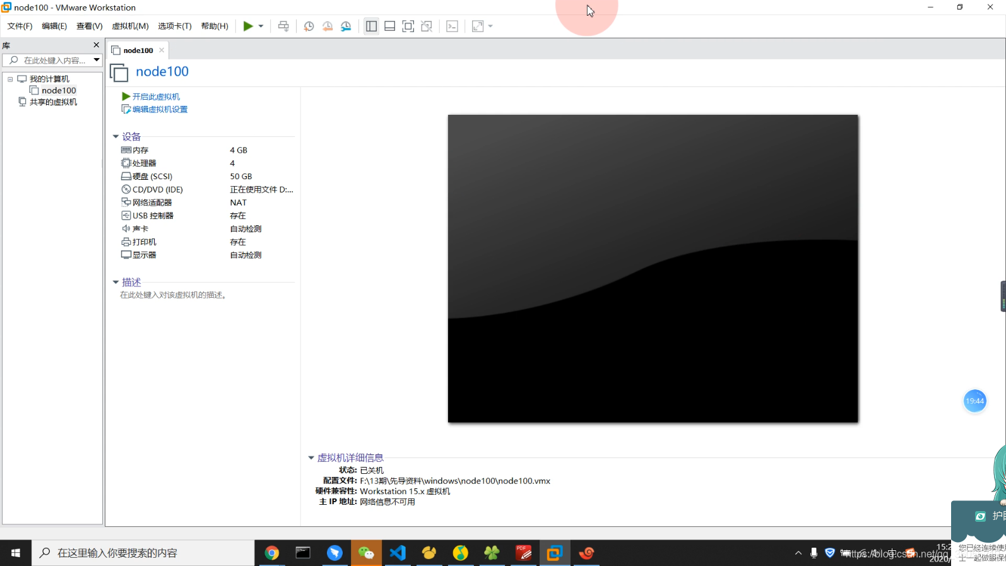Image resolution: width=1006 pixels, height=566 pixels.
Task: Open the orange bean app in taskbar
Action: pos(429,553)
